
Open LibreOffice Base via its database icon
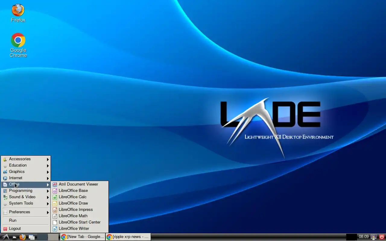tap(55, 191)
